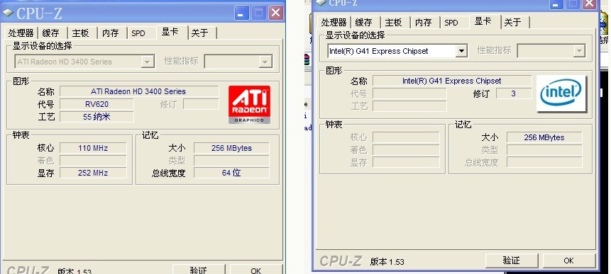Click the 256 MBytes size in right window
This screenshot has width=611, height=274.
click(x=544, y=137)
